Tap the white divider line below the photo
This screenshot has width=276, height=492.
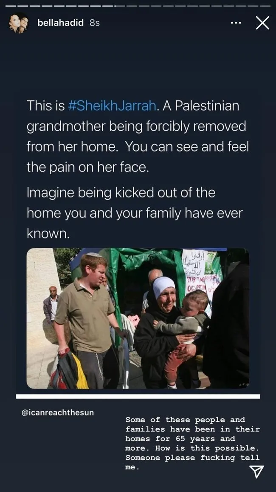138,396
